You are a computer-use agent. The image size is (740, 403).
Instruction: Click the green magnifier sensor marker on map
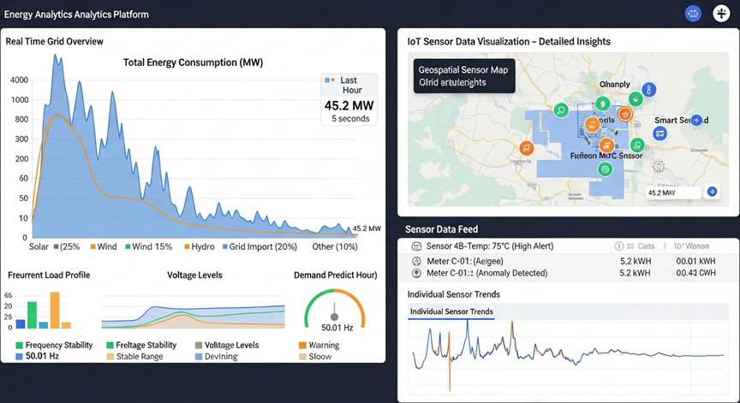[560, 110]
